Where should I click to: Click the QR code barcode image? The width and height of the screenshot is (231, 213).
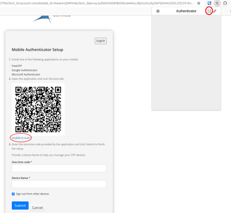click(38, 109)
